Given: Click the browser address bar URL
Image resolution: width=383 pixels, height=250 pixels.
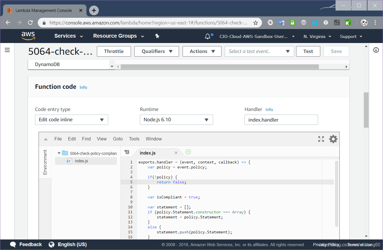Looking at the screenshot, I should tap(148, 23).
